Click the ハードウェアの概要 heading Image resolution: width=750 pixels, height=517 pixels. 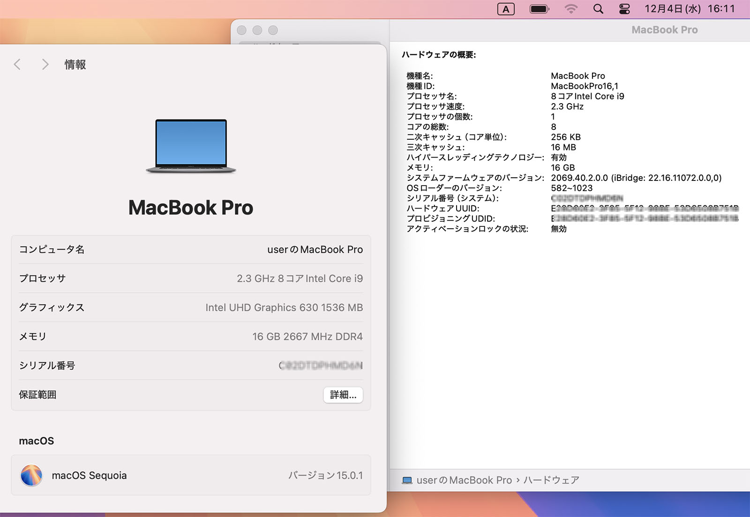(x=439, y=54)
